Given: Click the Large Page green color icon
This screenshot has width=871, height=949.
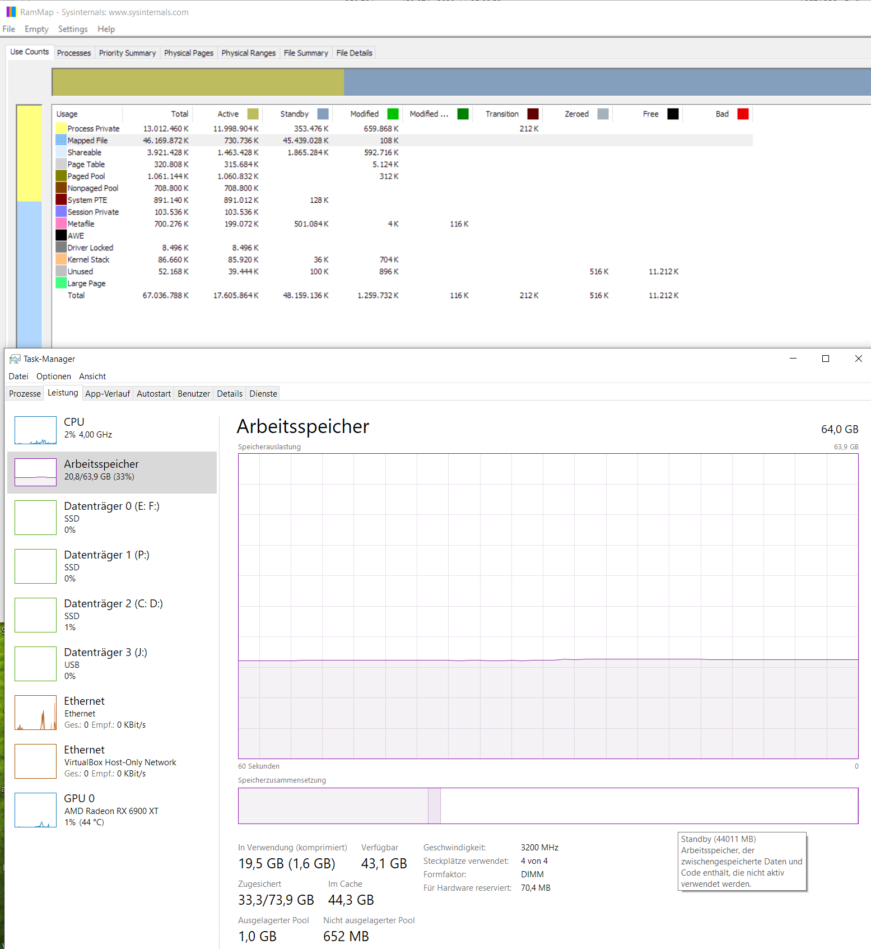Looking at the screenshot, I should [x=61, y=283].
